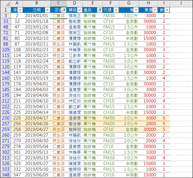Select column C header
This screenshot has height=178, width=193.
(58, 3)
